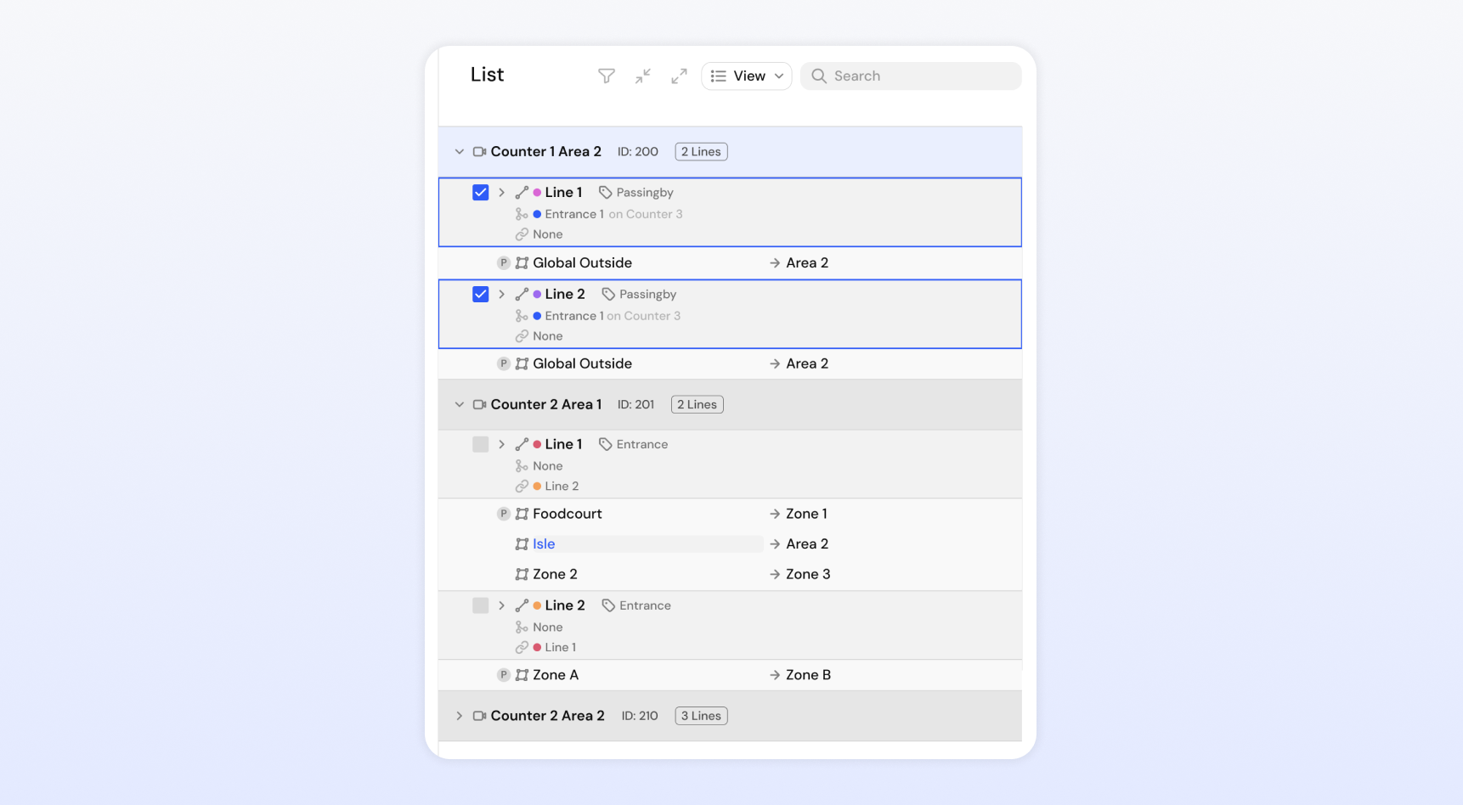Viewport: 1463px width, 805px height.
Task: Click the search magnifier icon
Action: (819, 76)
